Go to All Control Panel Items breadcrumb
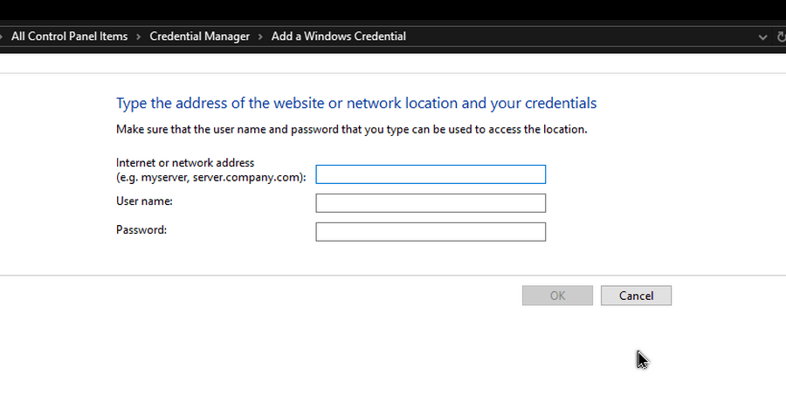The width and height of the screenshot is (786, 409). [x=69, y=37]
